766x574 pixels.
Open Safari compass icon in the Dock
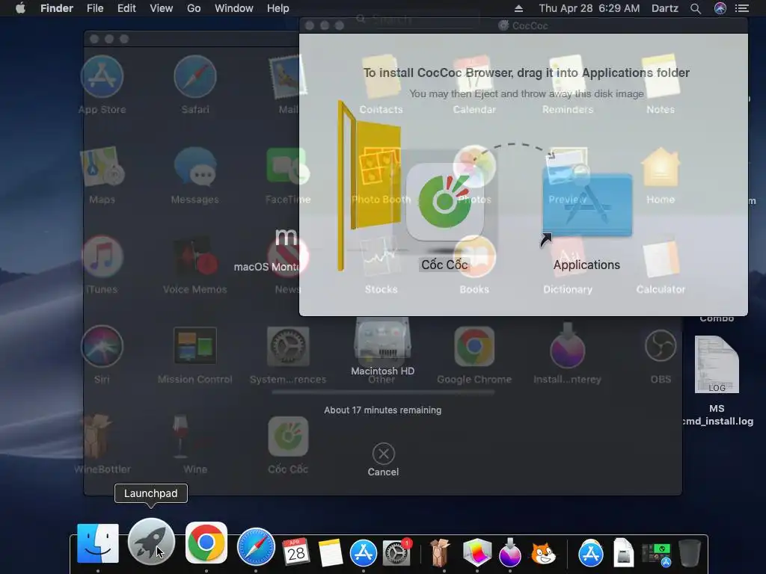point(256,547)
